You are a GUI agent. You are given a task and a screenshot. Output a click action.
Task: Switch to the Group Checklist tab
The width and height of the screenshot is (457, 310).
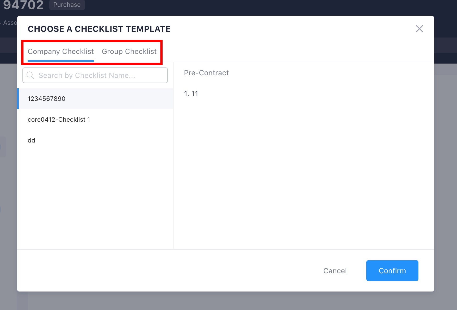[x=129, y=52]
